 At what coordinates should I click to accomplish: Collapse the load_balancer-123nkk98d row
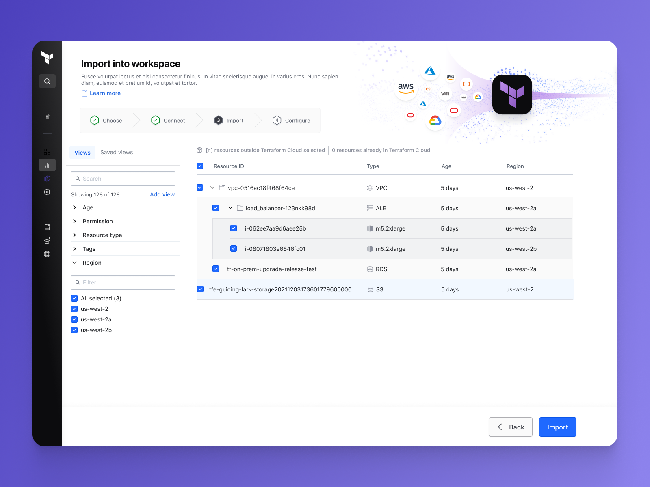230,208
